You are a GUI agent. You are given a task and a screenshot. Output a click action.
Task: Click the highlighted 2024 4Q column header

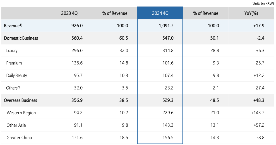(160, 13)
